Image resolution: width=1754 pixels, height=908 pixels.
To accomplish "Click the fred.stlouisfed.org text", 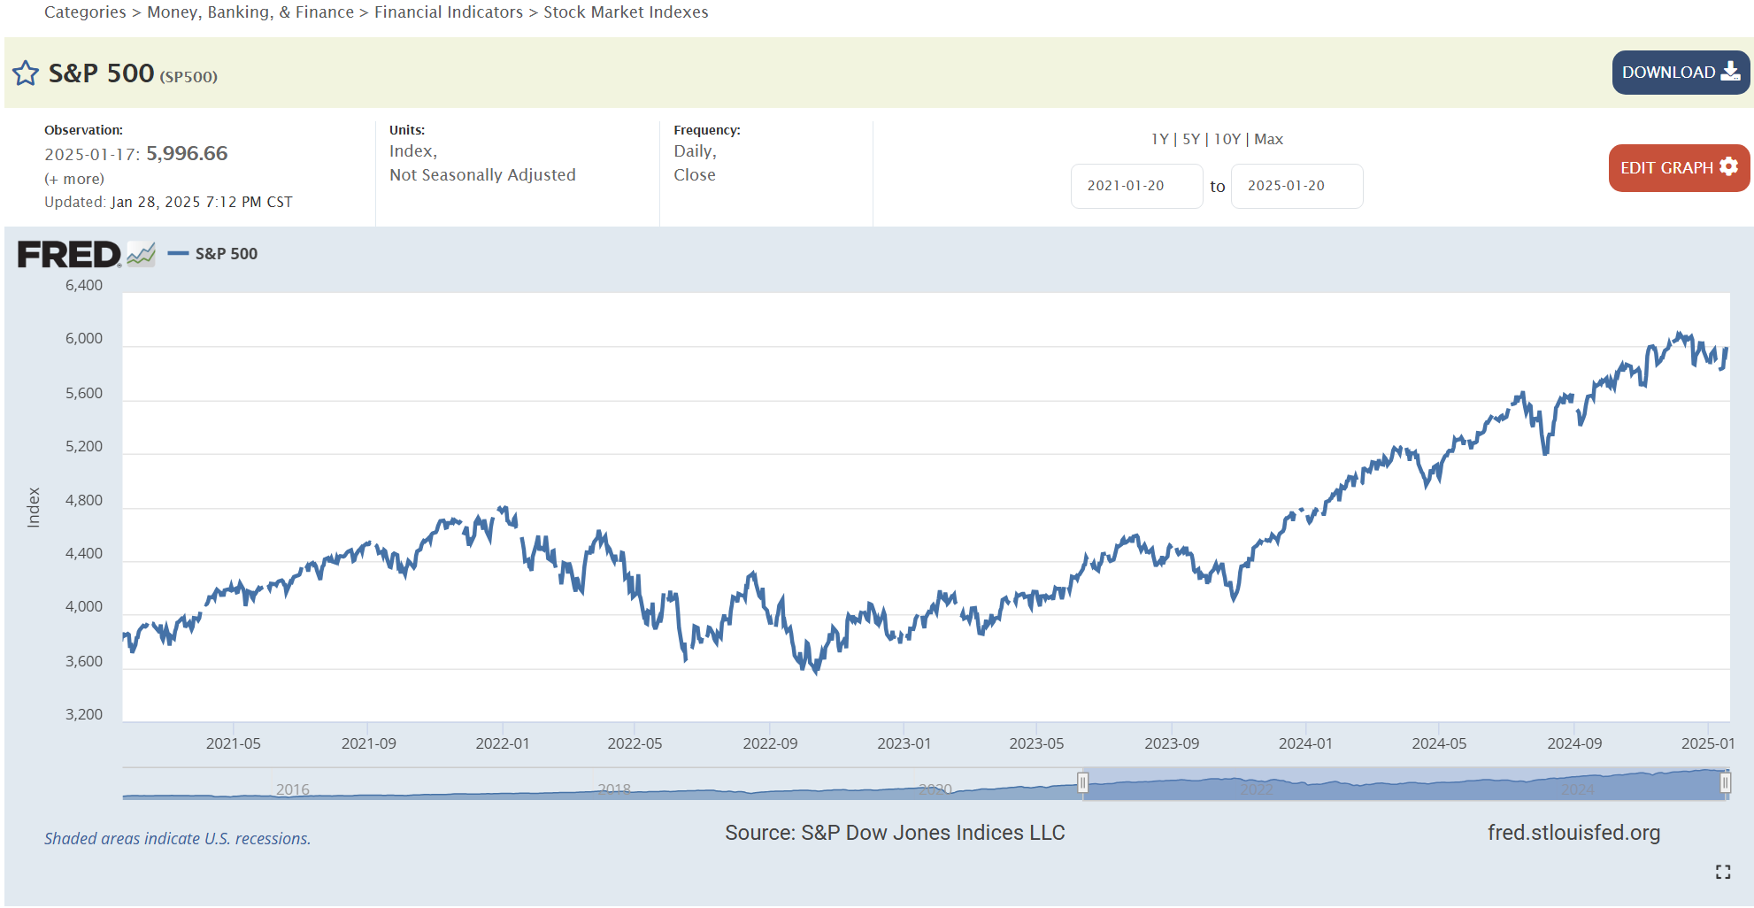I will pyautogui.click(x=1573, y=833).
